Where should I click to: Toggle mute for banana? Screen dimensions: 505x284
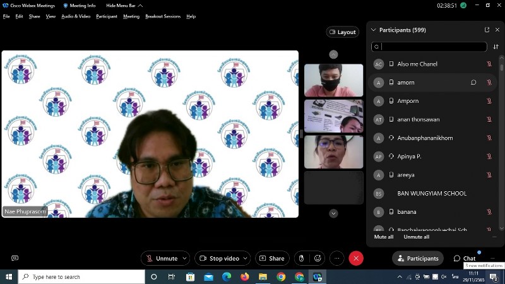(x=489, y=212)
